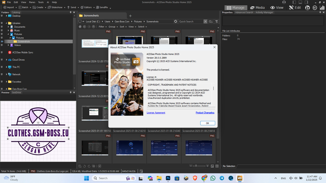Navigate back with the left arrow icon
The width and height of the screenshot is (326, 183).
tap(84, 27)
